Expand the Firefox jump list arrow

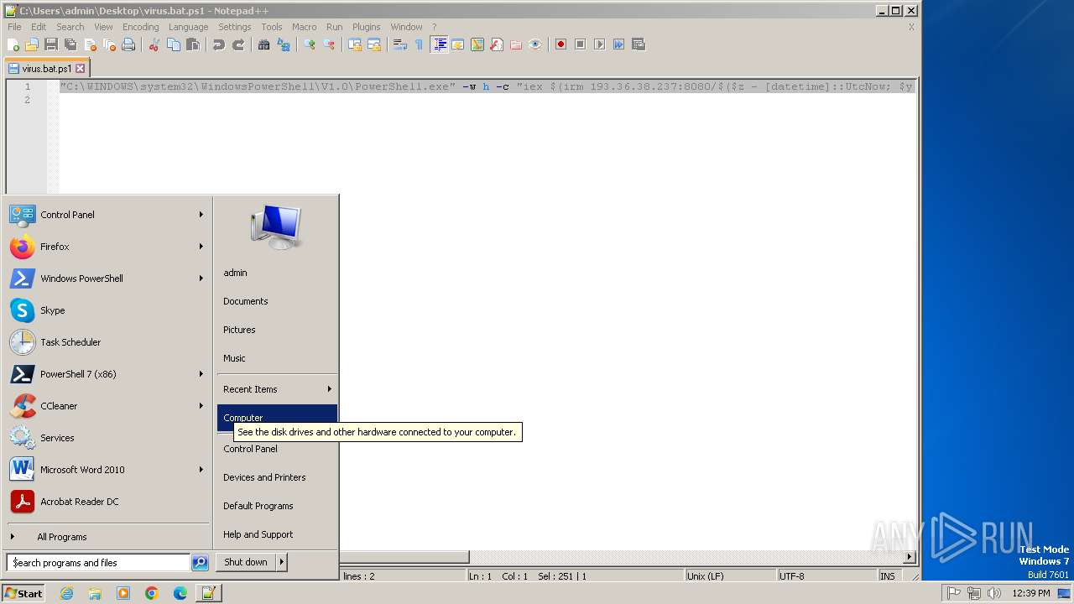point(201,247)
